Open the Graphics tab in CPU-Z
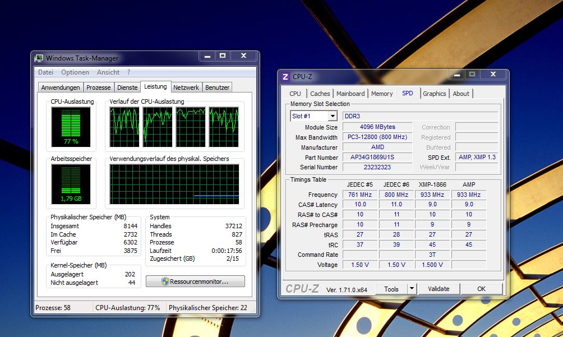Screen dimensions: 563x337 point(434,94)
